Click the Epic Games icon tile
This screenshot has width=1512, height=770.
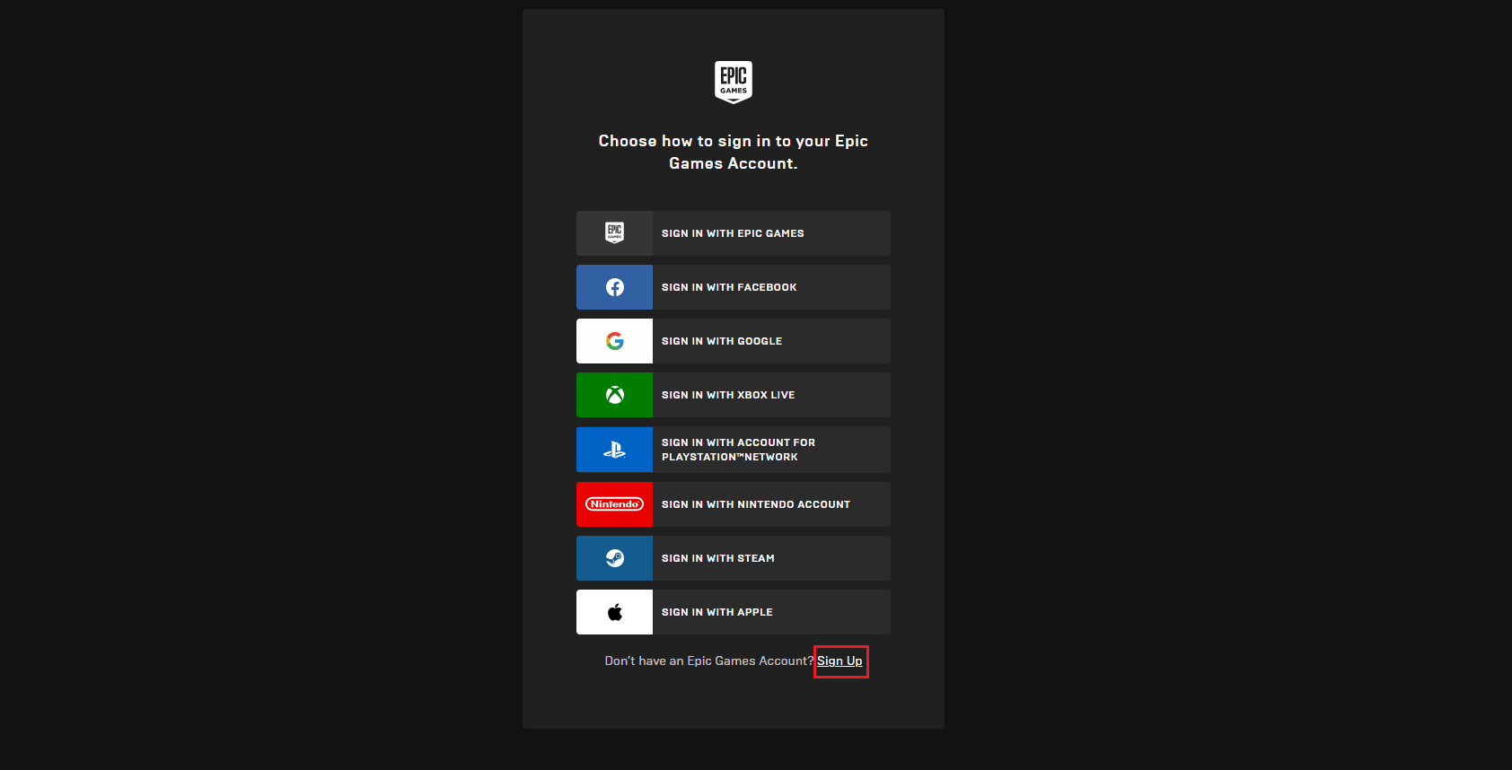[614, 233]
